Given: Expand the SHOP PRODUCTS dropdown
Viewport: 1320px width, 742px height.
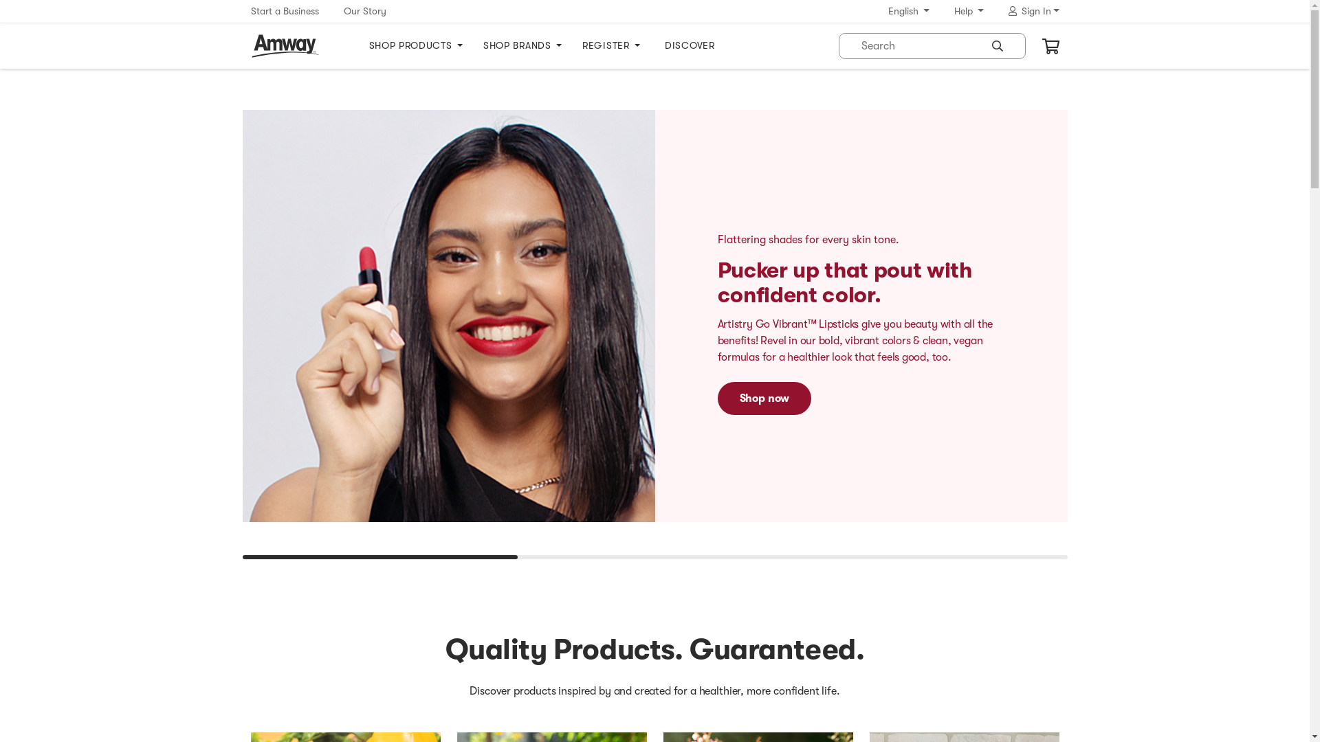Looking at the screenshot, I should click(x=416, y=46).
